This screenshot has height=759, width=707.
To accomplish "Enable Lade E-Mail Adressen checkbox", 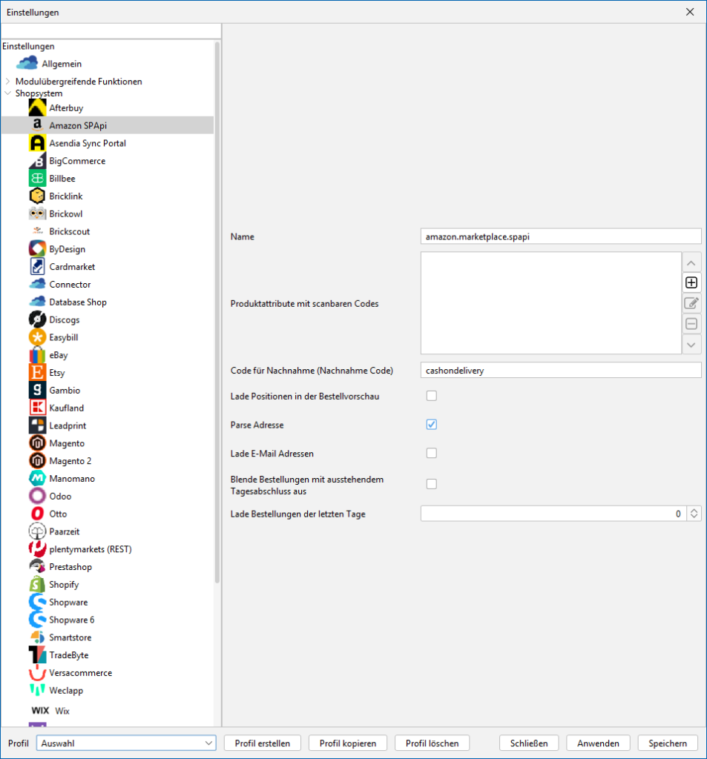I will pyautogui.click(x=432, y=453).
